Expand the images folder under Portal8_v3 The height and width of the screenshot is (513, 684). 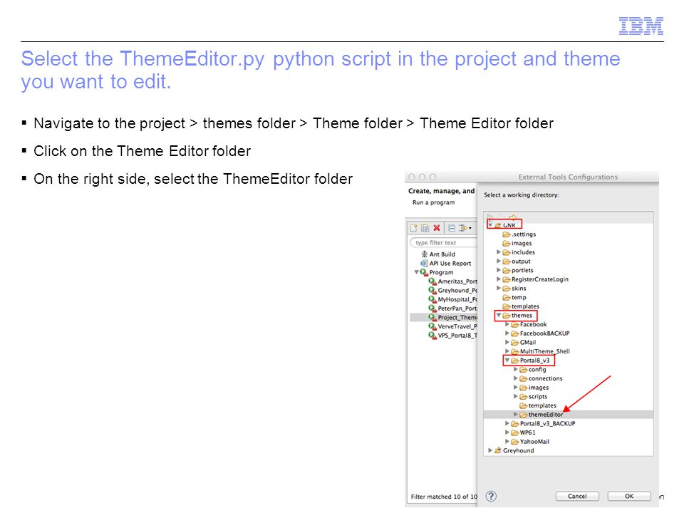pyautogui.click(x=516, y=388)
